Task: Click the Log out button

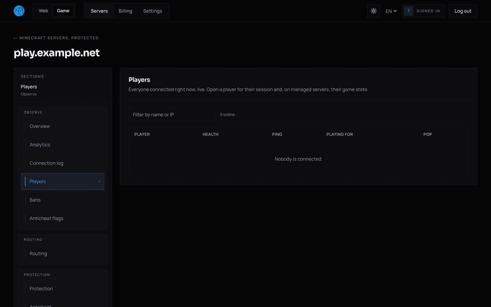Action: click(x=463, y=11)
